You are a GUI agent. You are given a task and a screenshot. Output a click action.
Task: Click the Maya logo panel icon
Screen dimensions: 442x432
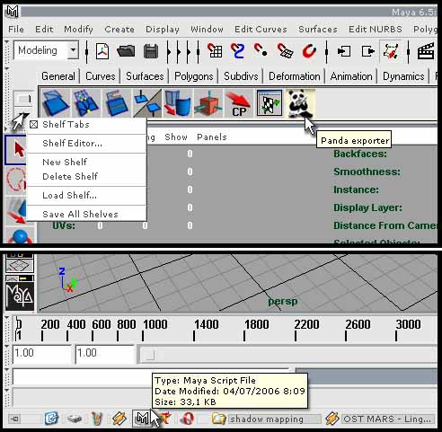20,296
